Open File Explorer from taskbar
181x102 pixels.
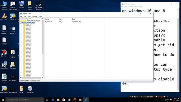pos(58,100)
